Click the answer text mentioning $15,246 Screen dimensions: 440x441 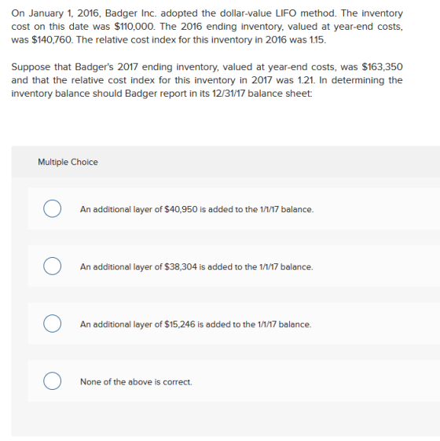(196, 325)
